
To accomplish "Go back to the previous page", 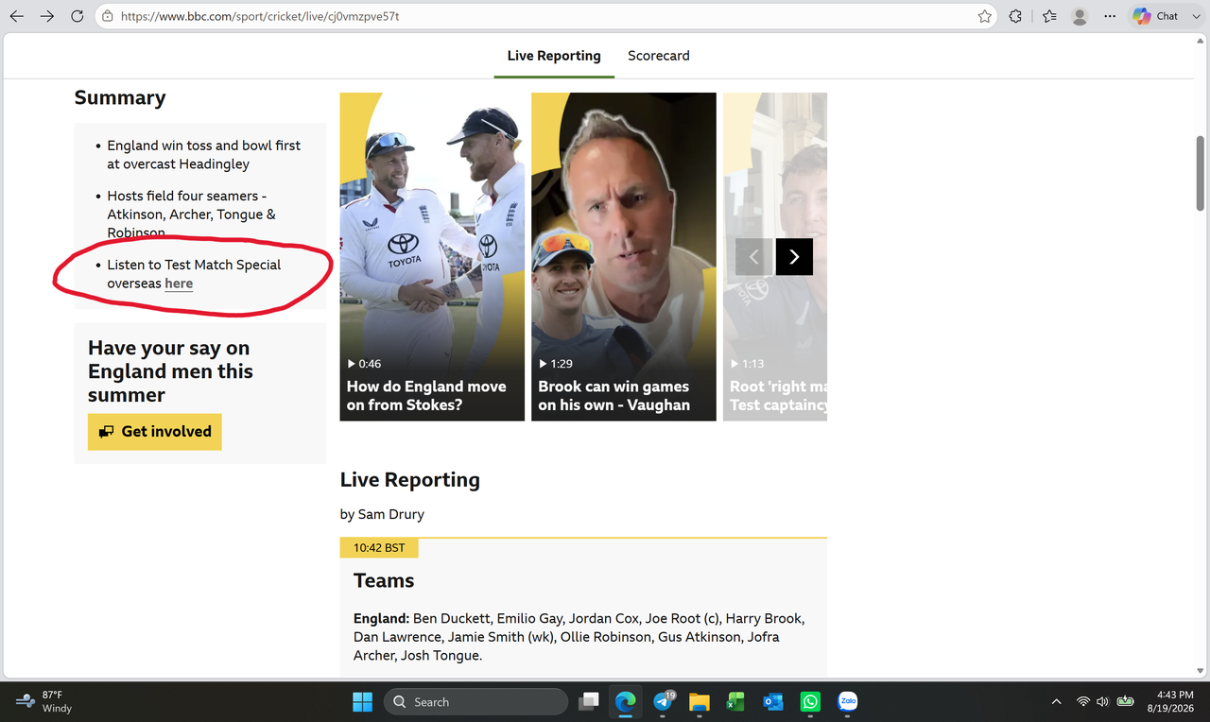I will tap(17, 16).
